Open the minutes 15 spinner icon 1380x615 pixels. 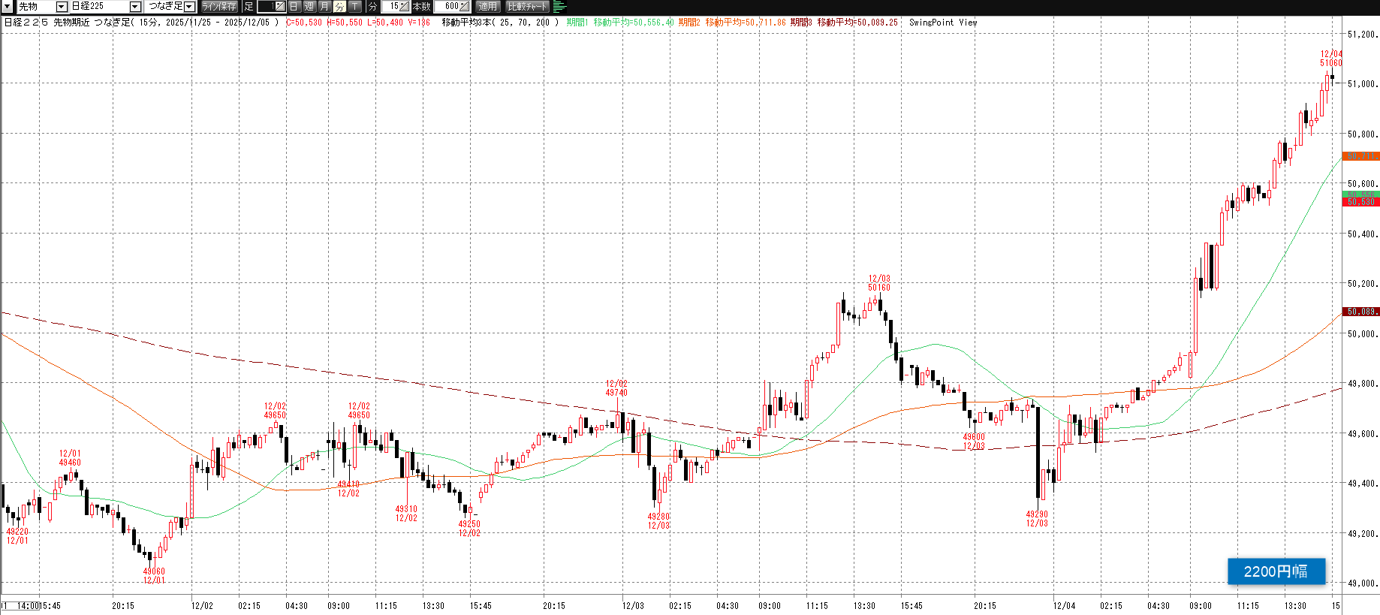(404, 7)
